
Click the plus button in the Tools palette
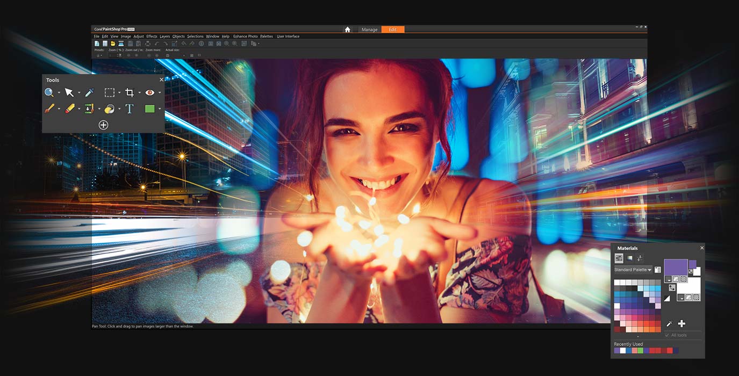pos(104,125)
